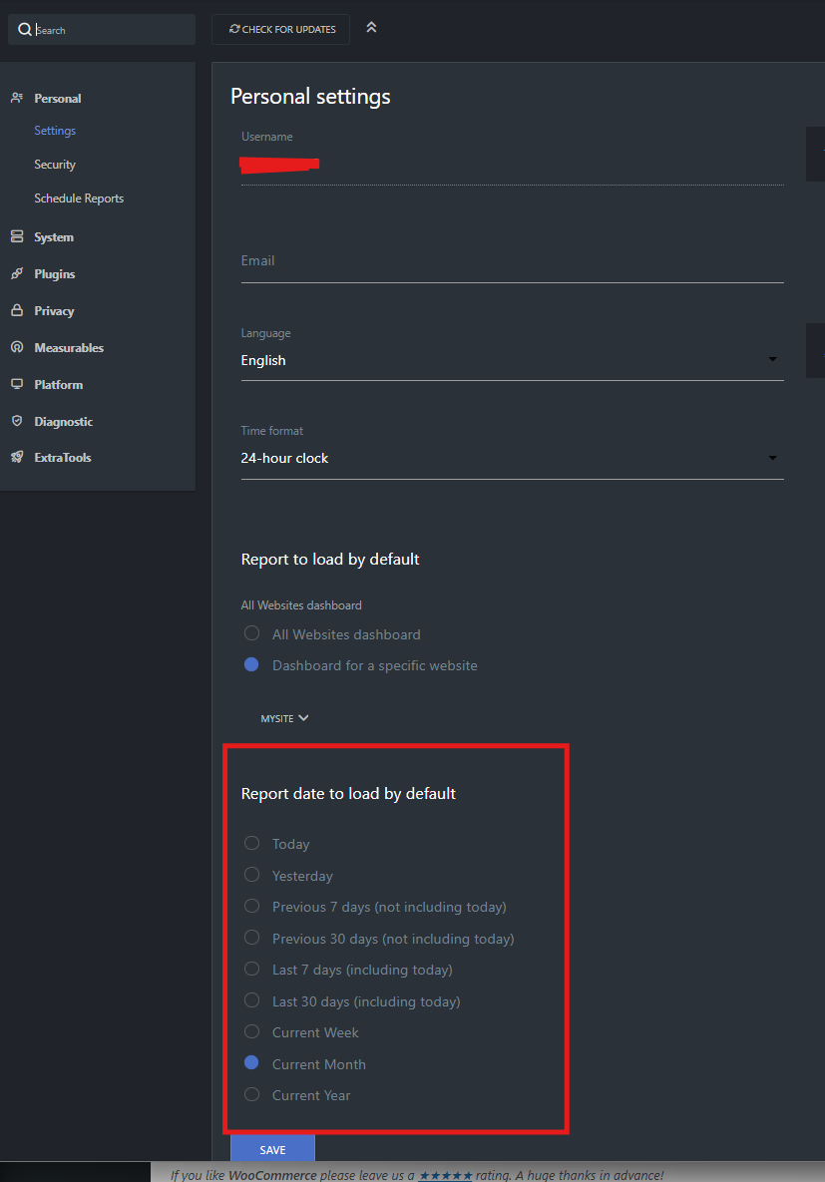Click the Platform monitor icon

tap(16, 385)
